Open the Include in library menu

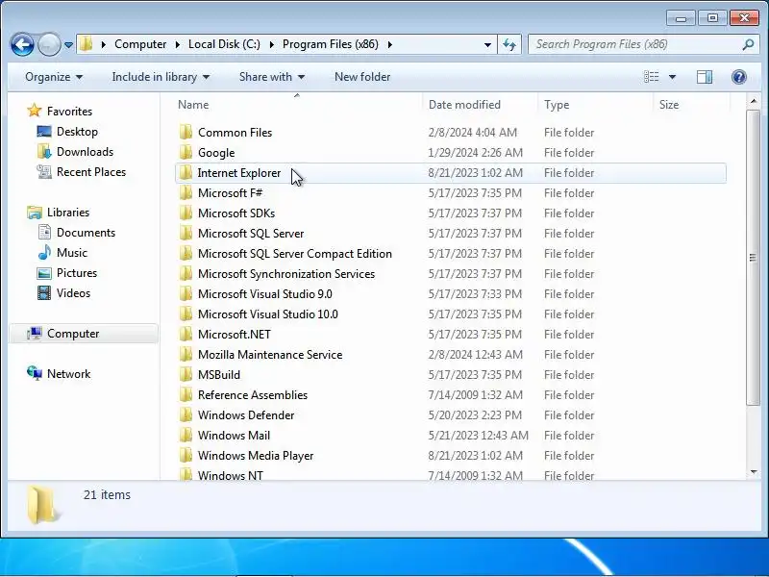161,77
